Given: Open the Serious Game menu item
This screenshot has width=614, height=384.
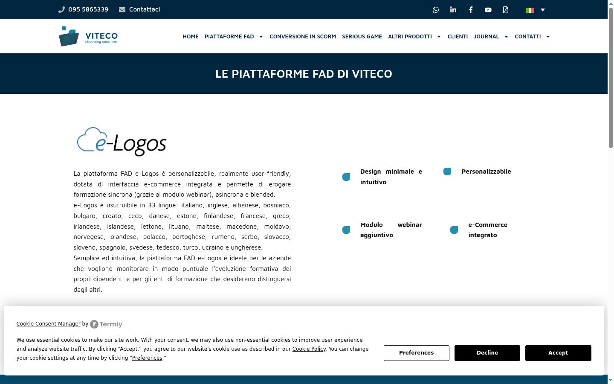Looking at the screenshot, I should tap(362, 37).
